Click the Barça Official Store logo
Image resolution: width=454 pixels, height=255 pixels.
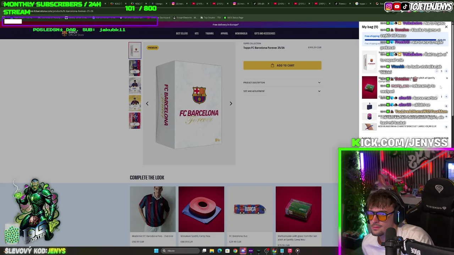click(73, 33)
